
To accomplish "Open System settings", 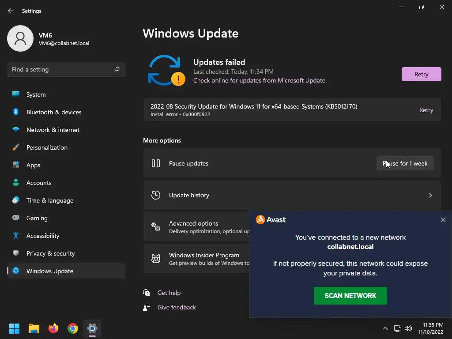I will 66,94.
